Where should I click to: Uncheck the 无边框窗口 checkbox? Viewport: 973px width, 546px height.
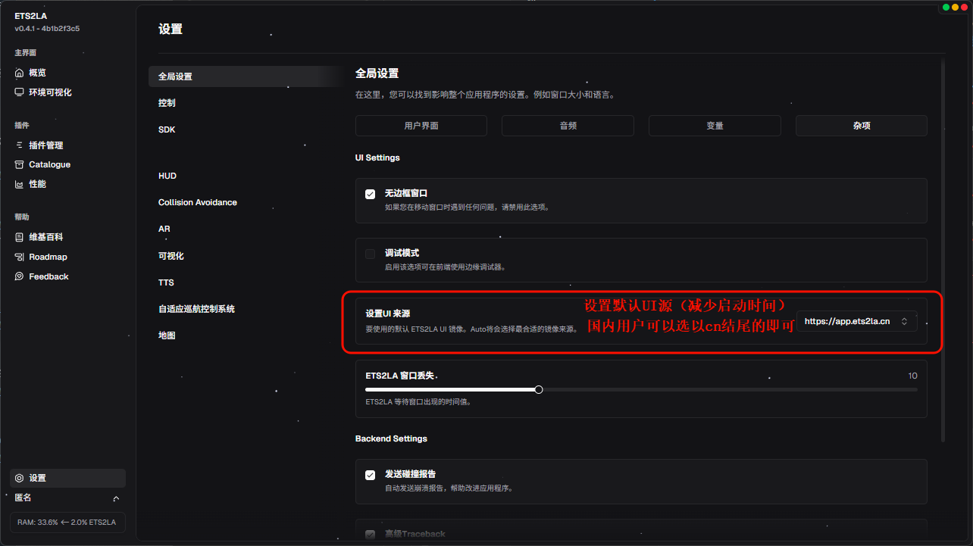371,194
